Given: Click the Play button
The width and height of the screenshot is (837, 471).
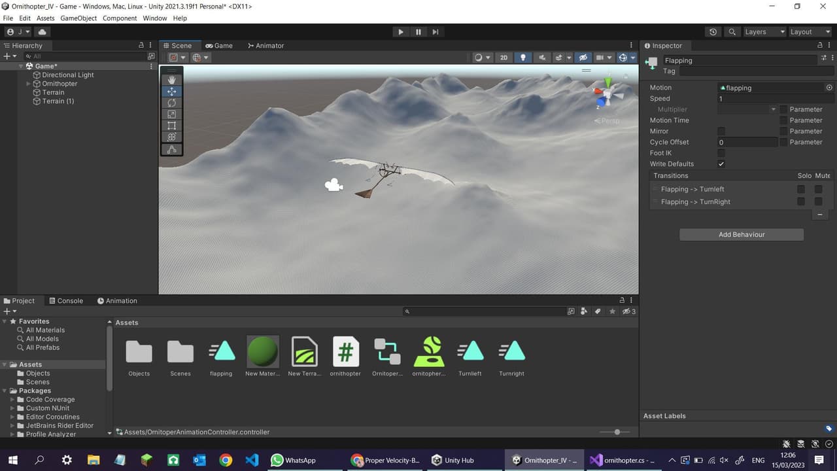Looking at the screenshot, I should point(401,32).
